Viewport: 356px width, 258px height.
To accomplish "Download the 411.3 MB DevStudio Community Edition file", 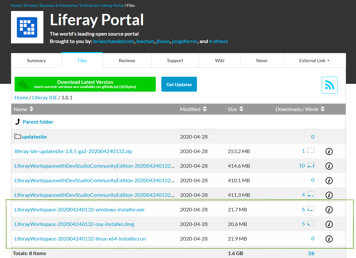I will [95, 195].
